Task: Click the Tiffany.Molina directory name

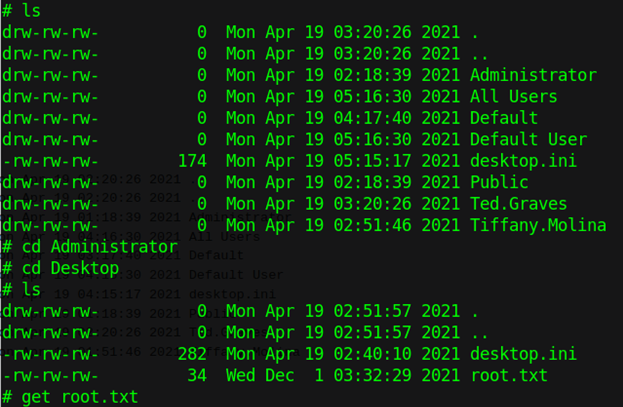Action: coord(538,225)
